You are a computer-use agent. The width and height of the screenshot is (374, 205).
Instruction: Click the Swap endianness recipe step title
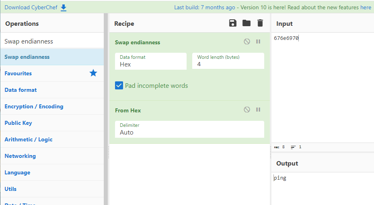click(138, 43)
